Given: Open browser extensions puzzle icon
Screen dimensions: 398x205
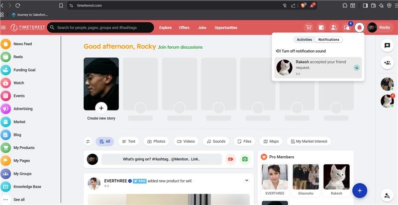Looking at the screenshot, I should point(345,5).
